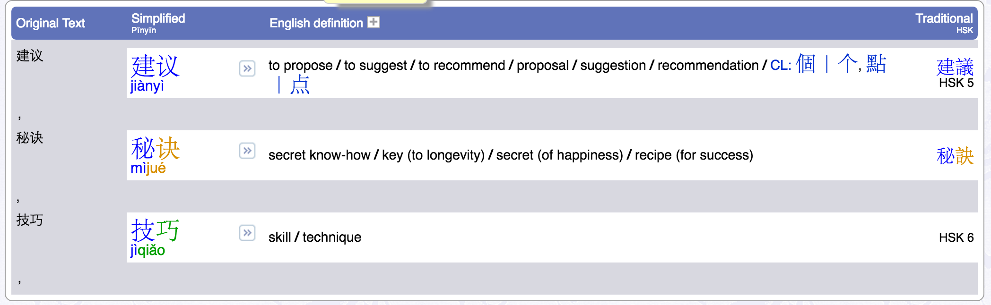Open the simplified word 技巧 entry
The height and width of the screenshot is (305, 991).
pyautogui.click(x=155, y=230)
